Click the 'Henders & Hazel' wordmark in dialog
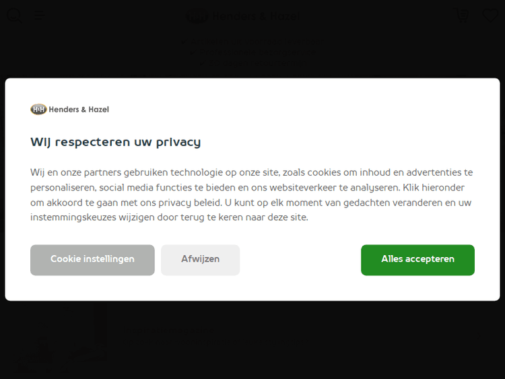The image size is (505, 379). click(x=79, y=109)
